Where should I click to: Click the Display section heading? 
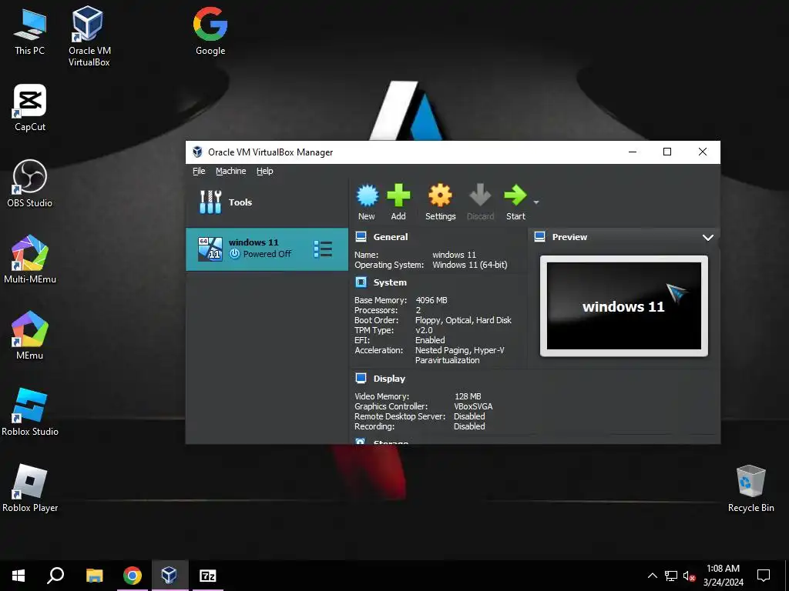click(x=389, y=379)
